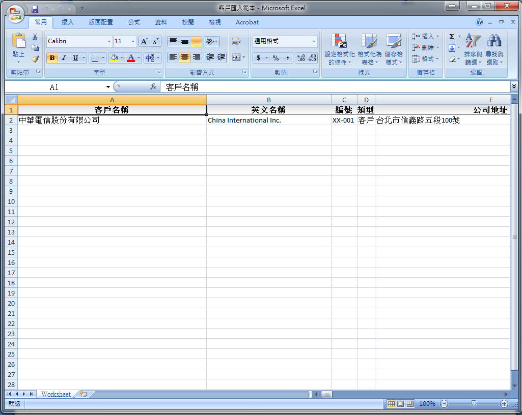
Task: Click the Format Painter brush icon
Action: (35, 59)
